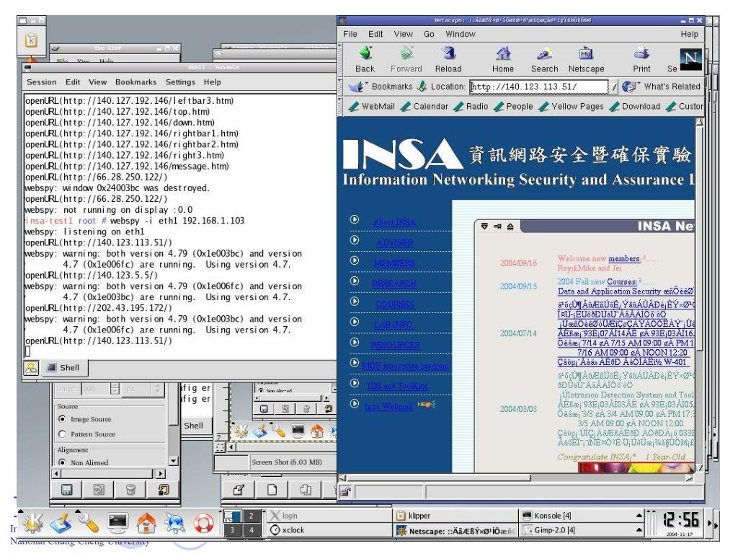The height and width of the screenshot is (554, 738).
Task: Switch to virtual desktop 3 in pager
Action: (232, 530)
